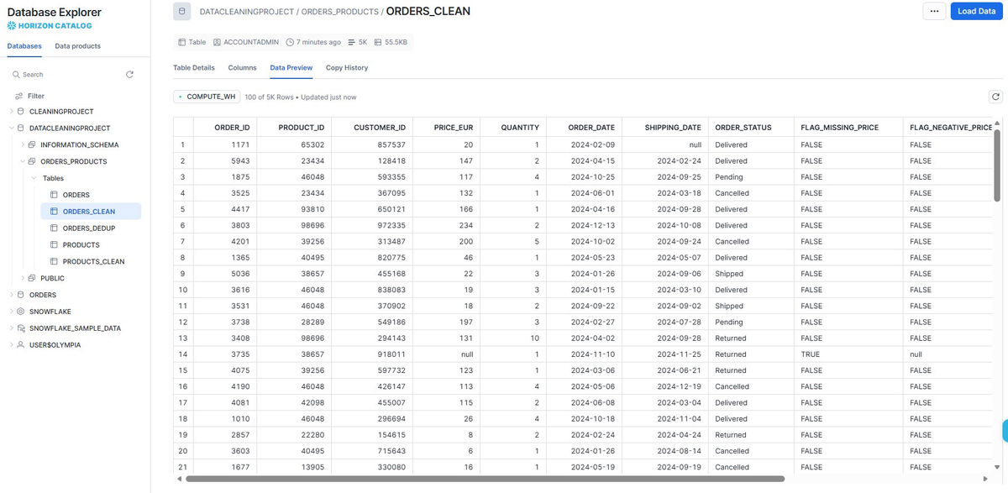This screenshot has height=493, width=1008.
Task: Click the USER$OLYMPIA user icon
Action: point(21,344)
